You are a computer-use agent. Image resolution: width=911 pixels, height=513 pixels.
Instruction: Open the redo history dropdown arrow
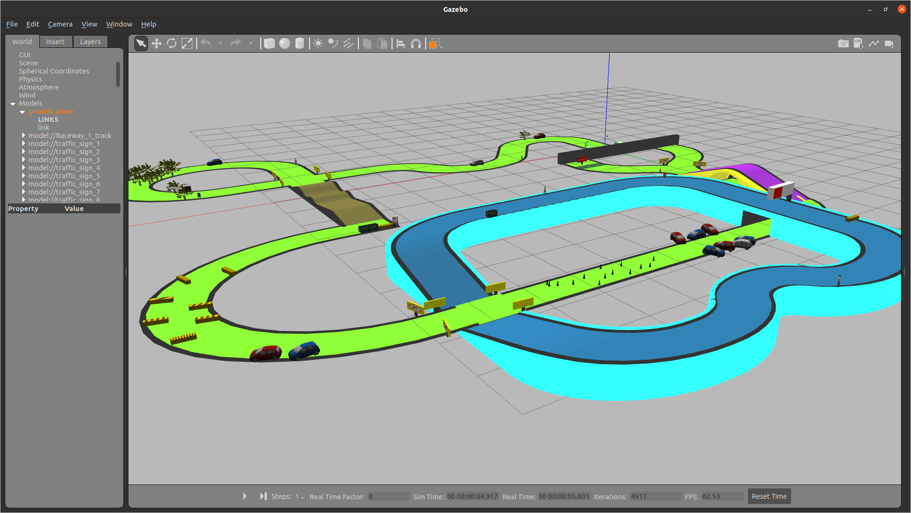tap(251, 44)
